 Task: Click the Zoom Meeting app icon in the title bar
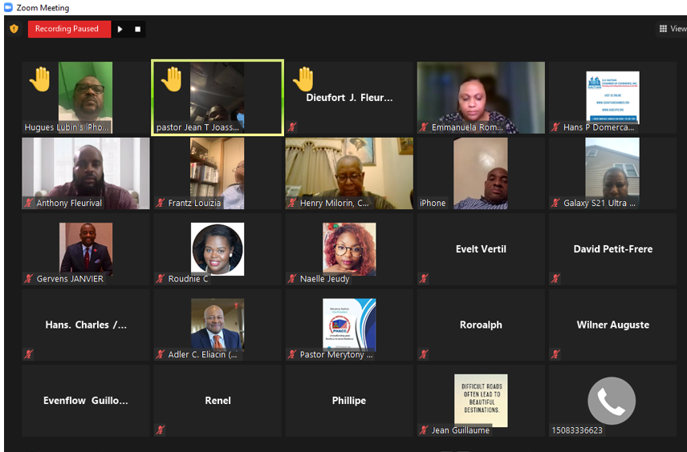tap(8, 7)
